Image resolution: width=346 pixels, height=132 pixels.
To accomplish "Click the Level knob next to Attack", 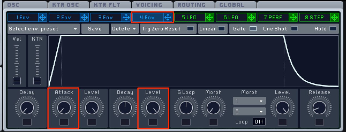I will point(92,108).
